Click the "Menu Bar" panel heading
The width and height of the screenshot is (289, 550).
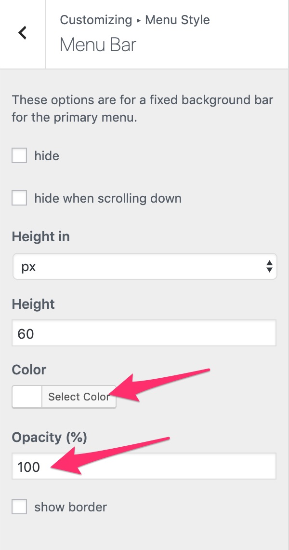click(98, 45)
